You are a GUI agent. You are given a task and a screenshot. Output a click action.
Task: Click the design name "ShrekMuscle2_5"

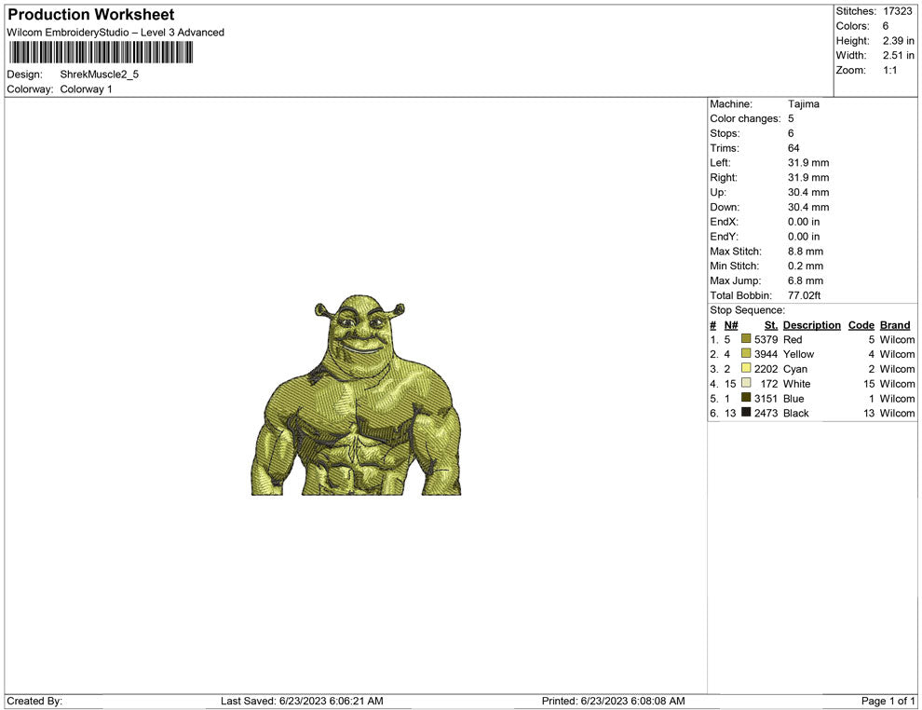[100, 75]
